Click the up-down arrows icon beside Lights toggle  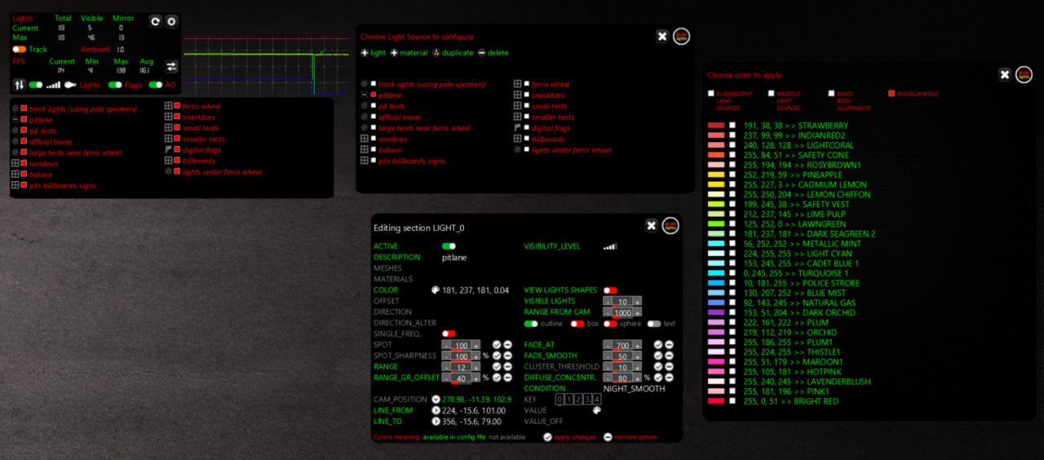(x=20, y=85)
